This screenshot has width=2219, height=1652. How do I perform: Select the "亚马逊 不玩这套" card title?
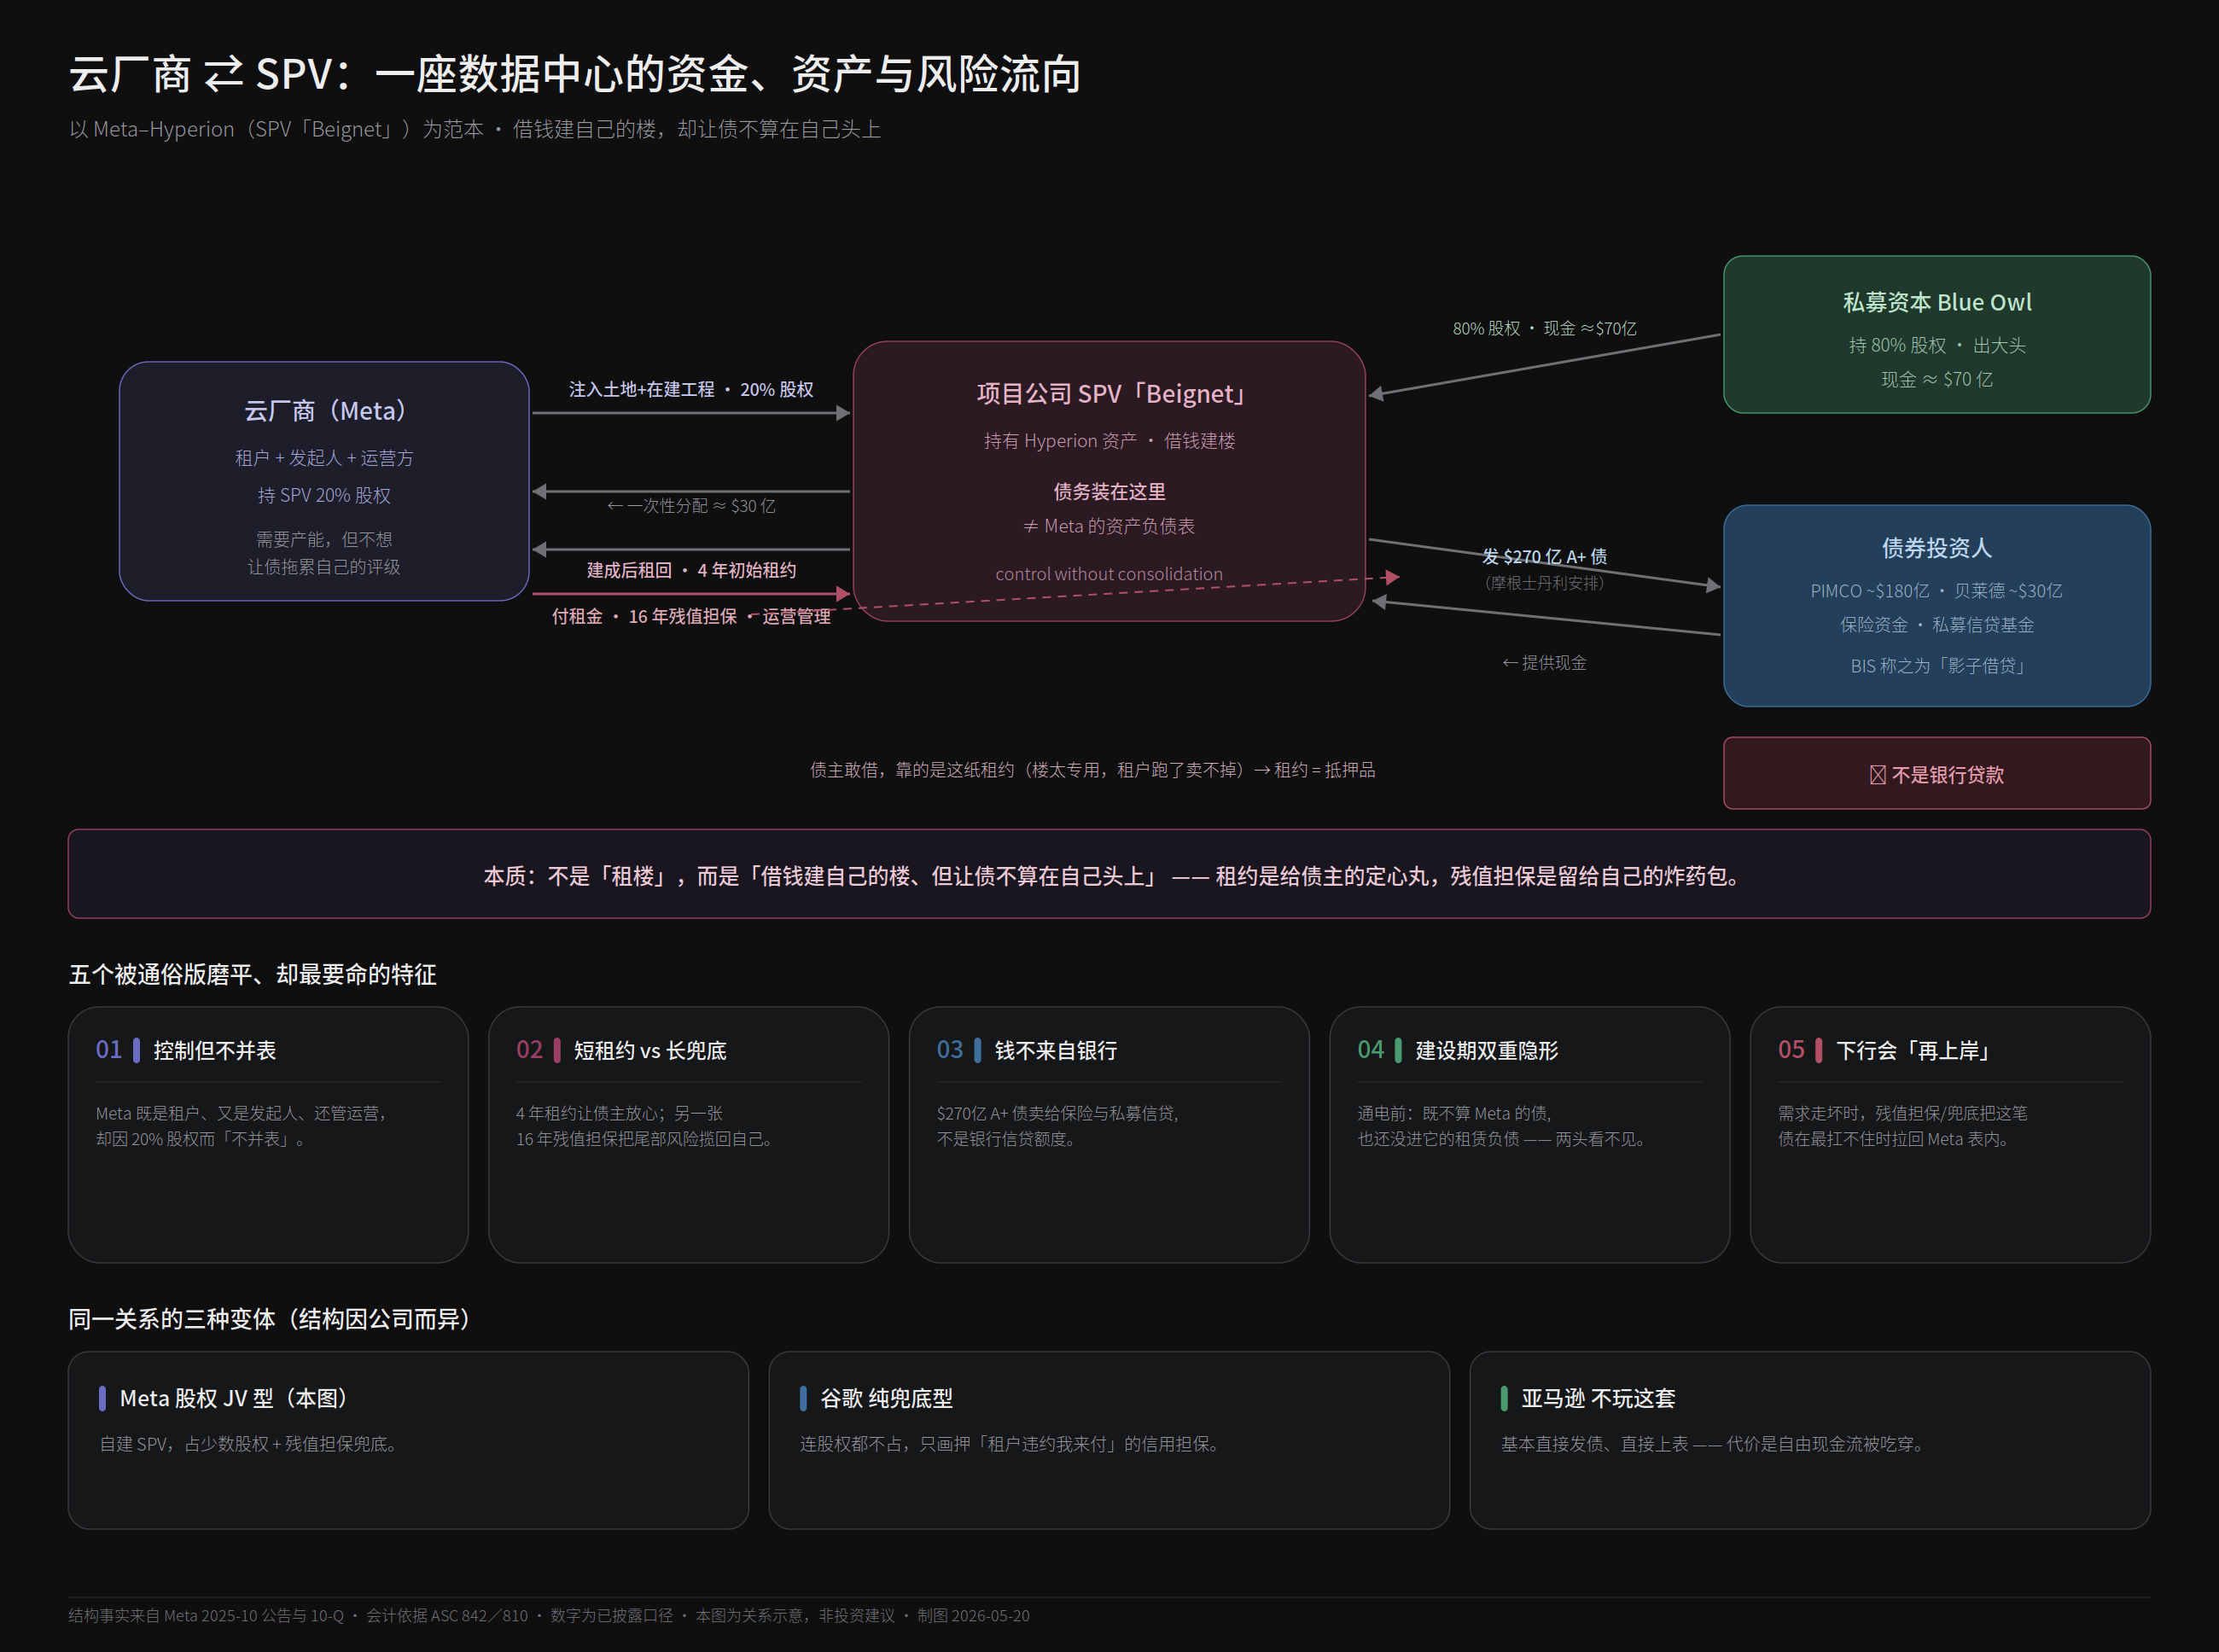coord(1598,1399)
